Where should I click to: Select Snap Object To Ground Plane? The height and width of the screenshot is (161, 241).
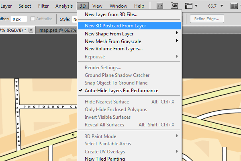coord(129,83)
